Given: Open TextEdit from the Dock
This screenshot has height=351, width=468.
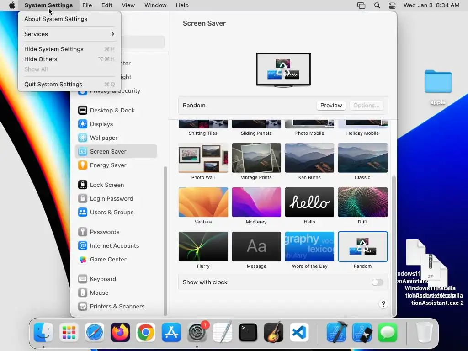Looking at the screenshot, I should (x=223, y=332).
